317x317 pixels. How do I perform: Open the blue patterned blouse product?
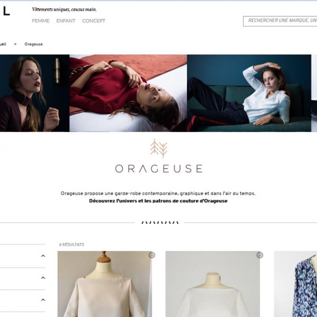tap(295, 284)
